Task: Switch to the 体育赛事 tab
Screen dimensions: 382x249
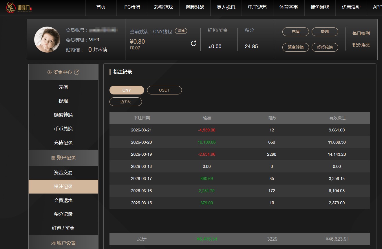Action: coord(288,8)
